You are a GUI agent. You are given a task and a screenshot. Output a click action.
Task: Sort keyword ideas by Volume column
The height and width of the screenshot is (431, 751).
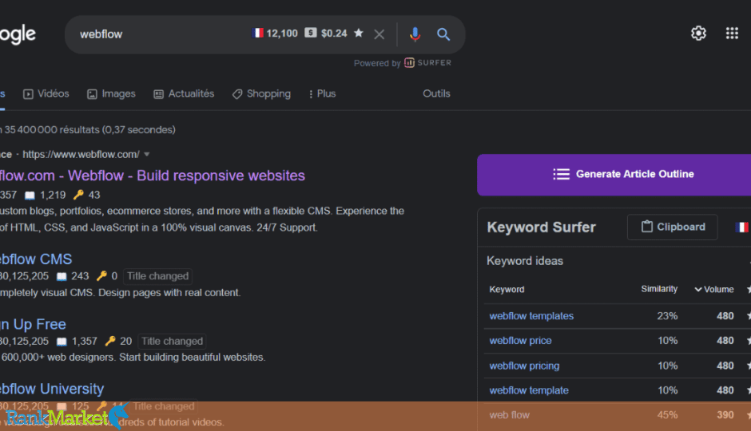point(714,290)
